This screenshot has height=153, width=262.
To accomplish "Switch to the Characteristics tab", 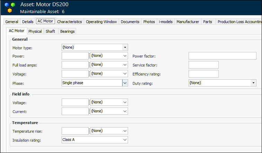I will [70, 22].
